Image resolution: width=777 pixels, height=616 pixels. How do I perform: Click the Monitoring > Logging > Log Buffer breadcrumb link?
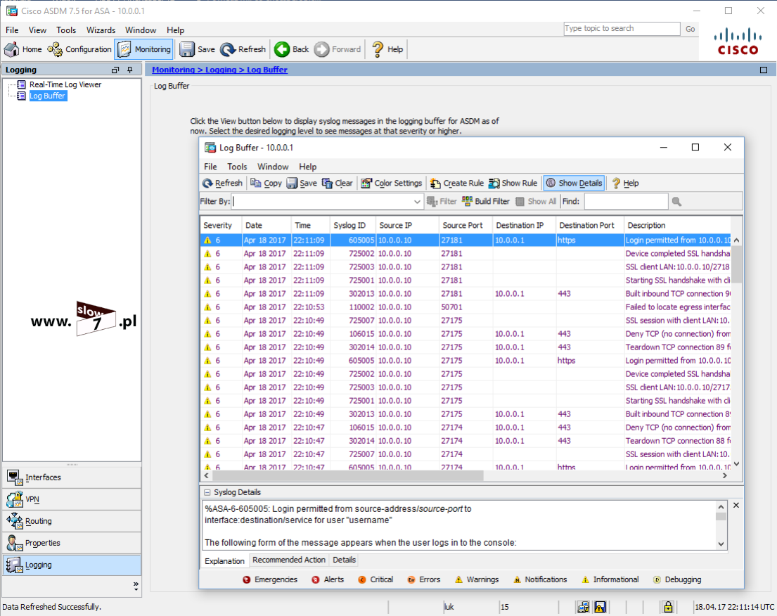tap(219, 70)
